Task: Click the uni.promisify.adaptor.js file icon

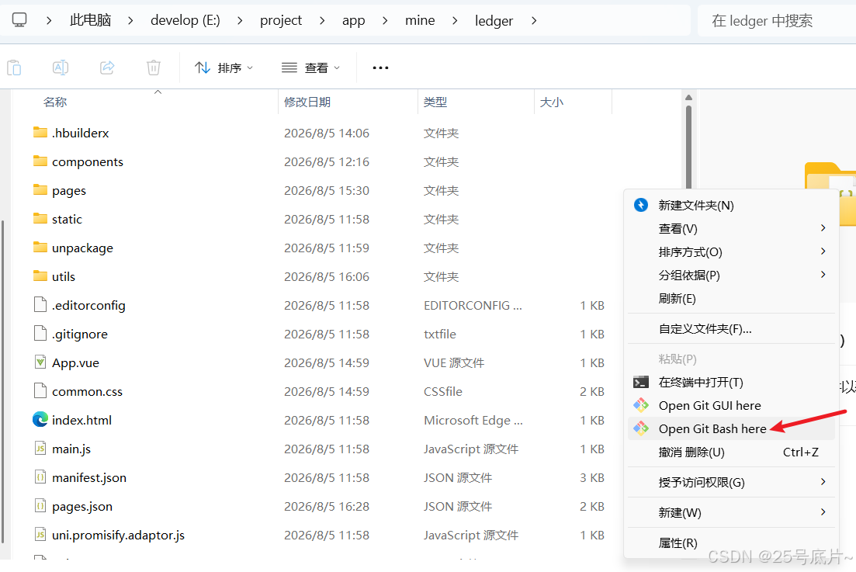Action: (40, 535)
